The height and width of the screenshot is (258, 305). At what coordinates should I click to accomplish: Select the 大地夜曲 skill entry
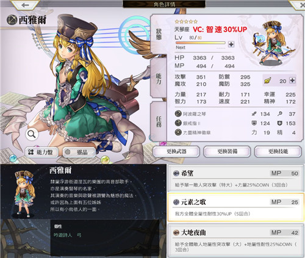coord(236,240)
